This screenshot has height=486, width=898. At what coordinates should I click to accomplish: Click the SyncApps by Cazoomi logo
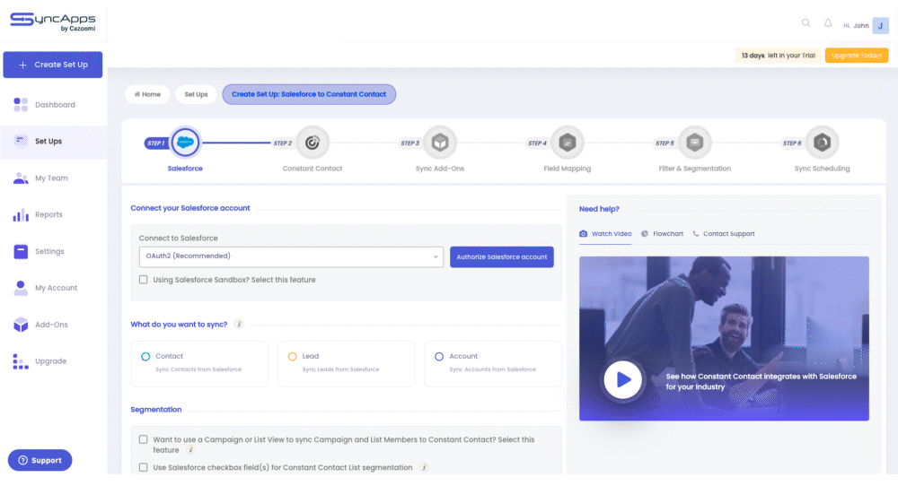53,22
